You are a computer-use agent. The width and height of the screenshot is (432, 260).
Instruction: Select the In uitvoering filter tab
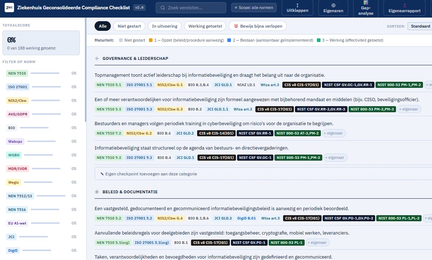pos(165,26)
